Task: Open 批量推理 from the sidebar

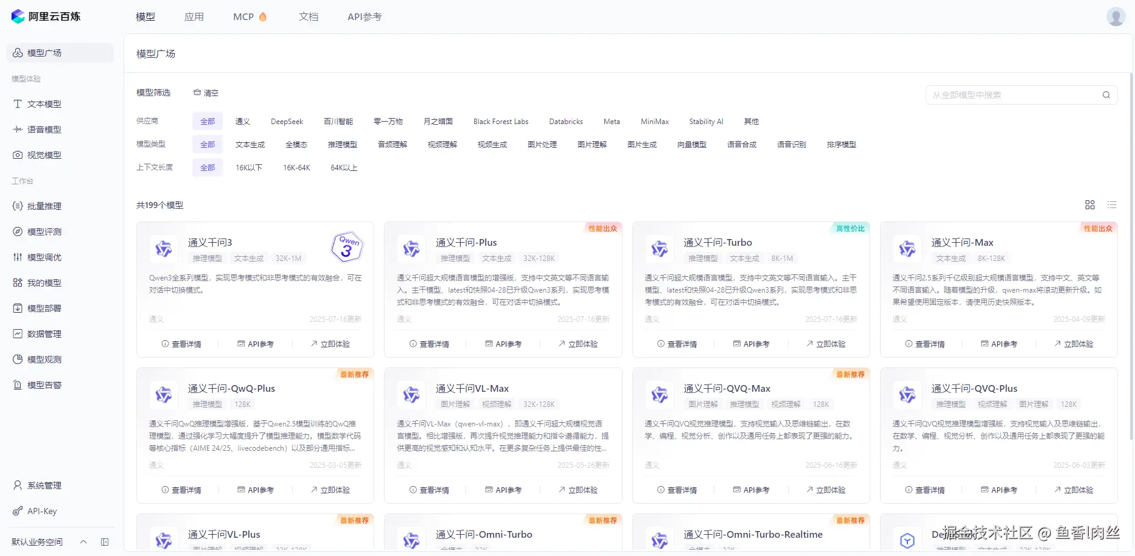Action: [43, 206]
